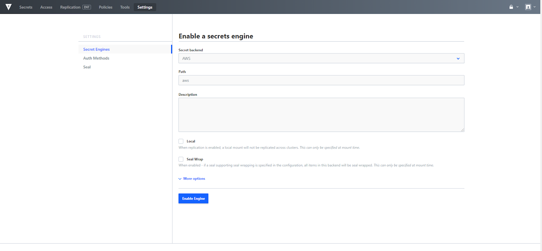This screenshot has height=251, width=542.
Task: Select the Tools navigation item
Action: click(125, 7)
